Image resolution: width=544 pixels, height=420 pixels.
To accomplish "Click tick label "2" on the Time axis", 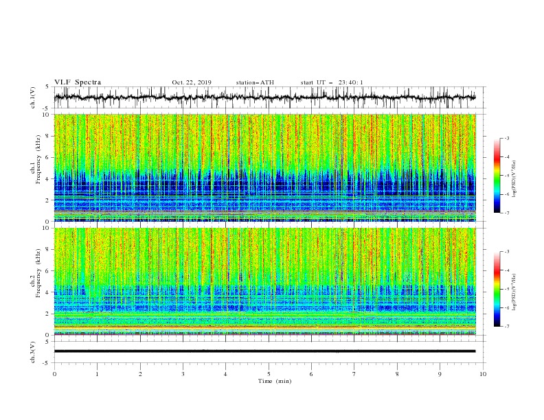I will [x=140, y=374].
